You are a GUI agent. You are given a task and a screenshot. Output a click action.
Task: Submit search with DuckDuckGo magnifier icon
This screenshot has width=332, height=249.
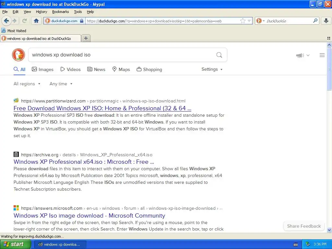click(219, 55)
